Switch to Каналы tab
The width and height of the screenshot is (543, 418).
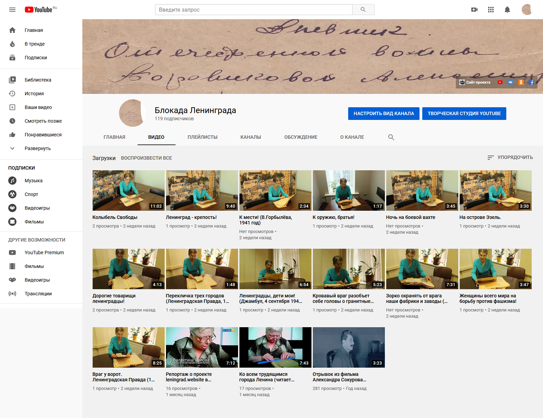(x=251, y=137)
